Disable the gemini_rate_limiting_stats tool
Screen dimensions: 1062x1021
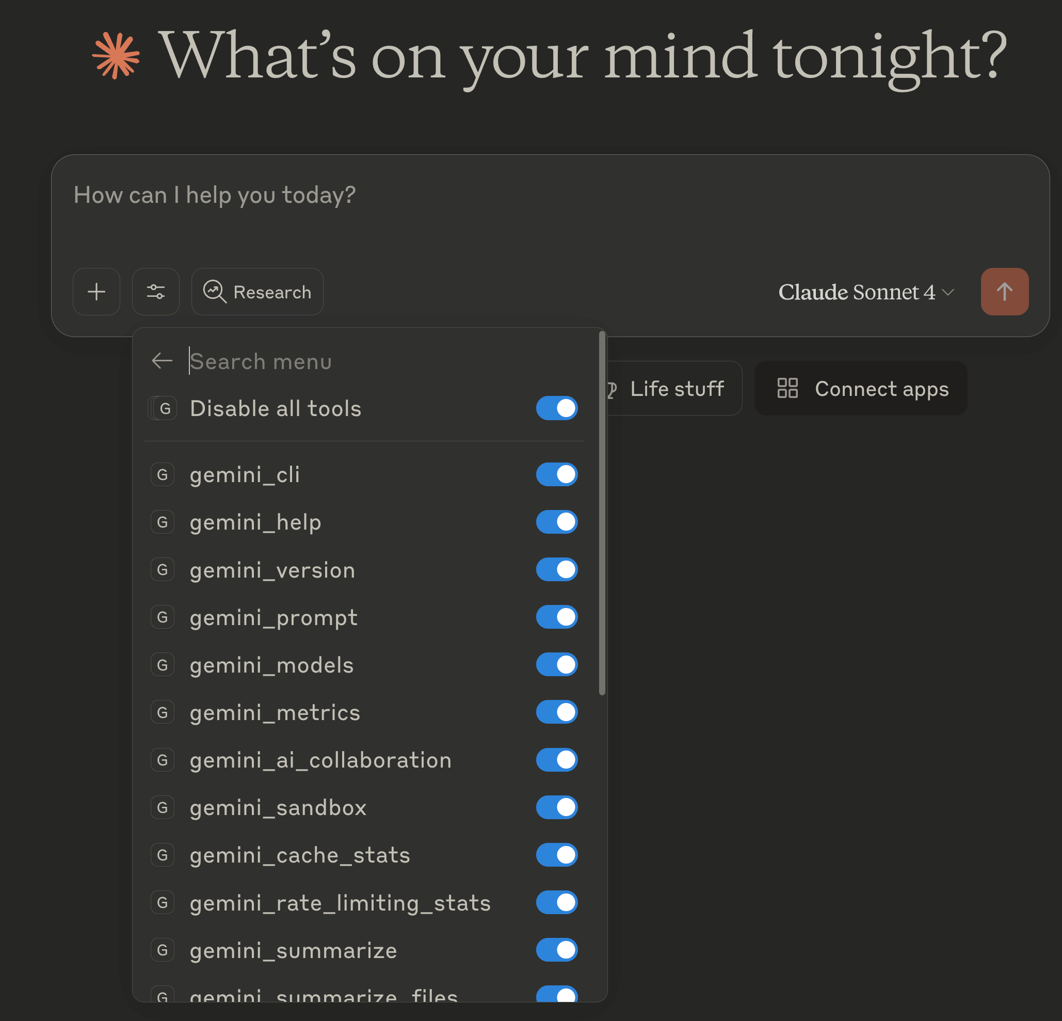click(x=557, y=902)
